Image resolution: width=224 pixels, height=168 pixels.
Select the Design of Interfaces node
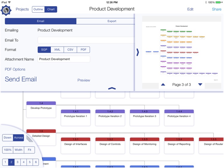point(76,146)
